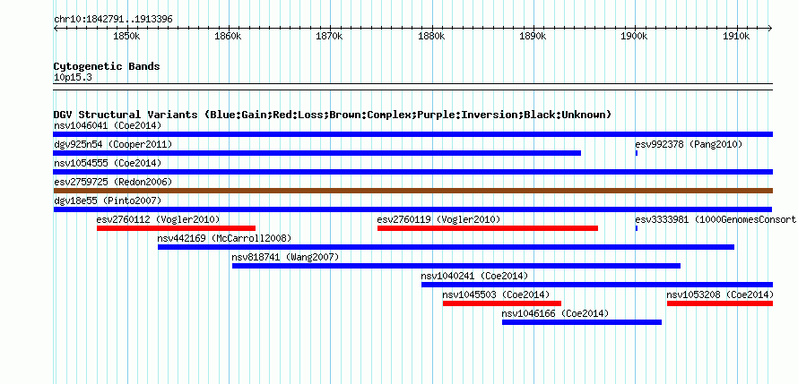Click the 1890k ruler mark
Viewport: 798px width, 384px height.
pos(533,37)
